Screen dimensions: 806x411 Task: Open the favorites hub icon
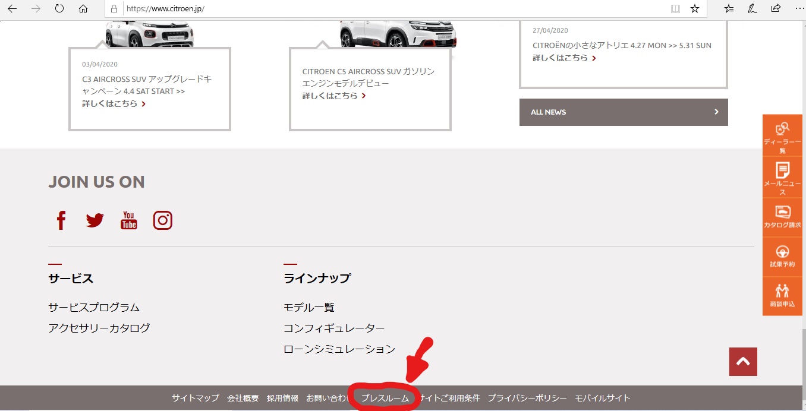729,9
